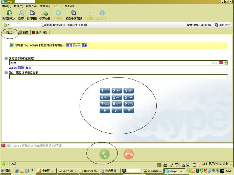Open the country dropdown arrow next to the flag
Image resolution: width=234 pixels, height=175 pixels.
coord(226,63)
